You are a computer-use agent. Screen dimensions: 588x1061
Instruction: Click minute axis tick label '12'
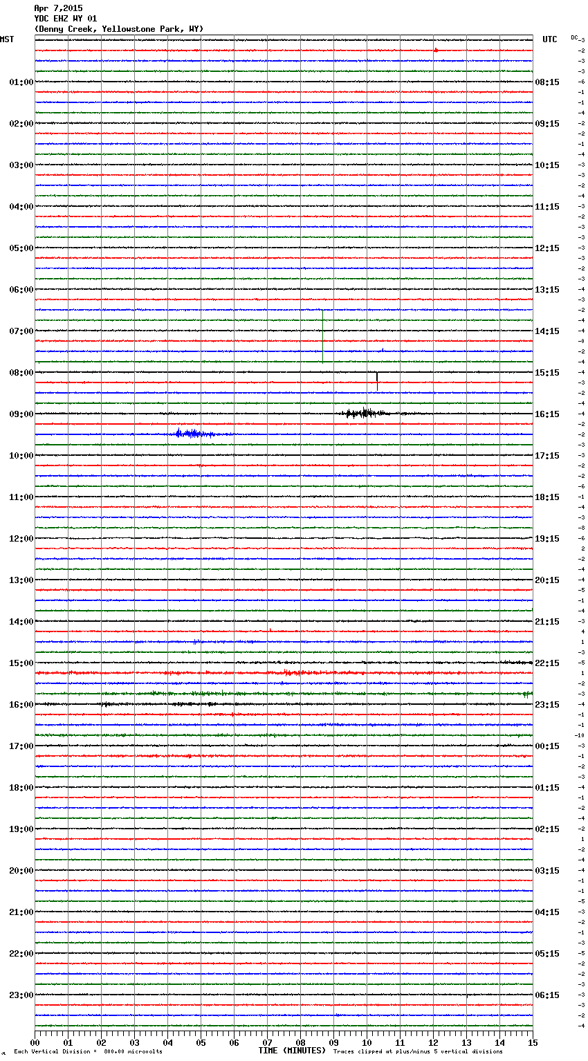point(433,1042)
